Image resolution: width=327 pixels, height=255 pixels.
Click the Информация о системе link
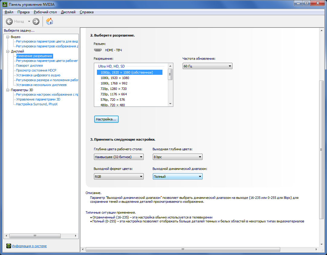point(29,246)
